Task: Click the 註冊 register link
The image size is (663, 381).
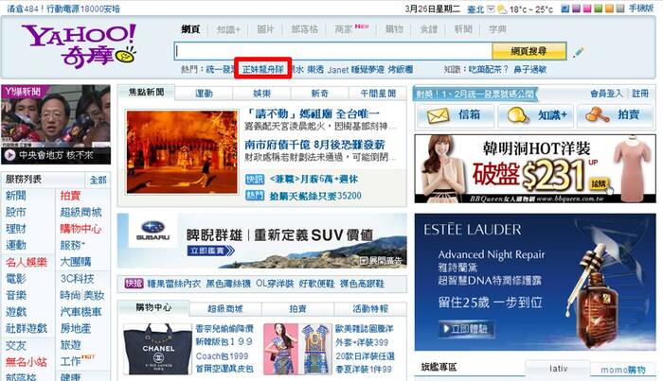Action: pyautogui.click(x=640, y=94)
